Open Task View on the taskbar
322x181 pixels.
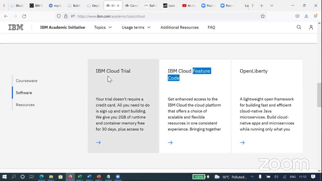click(x=32, y=177)
